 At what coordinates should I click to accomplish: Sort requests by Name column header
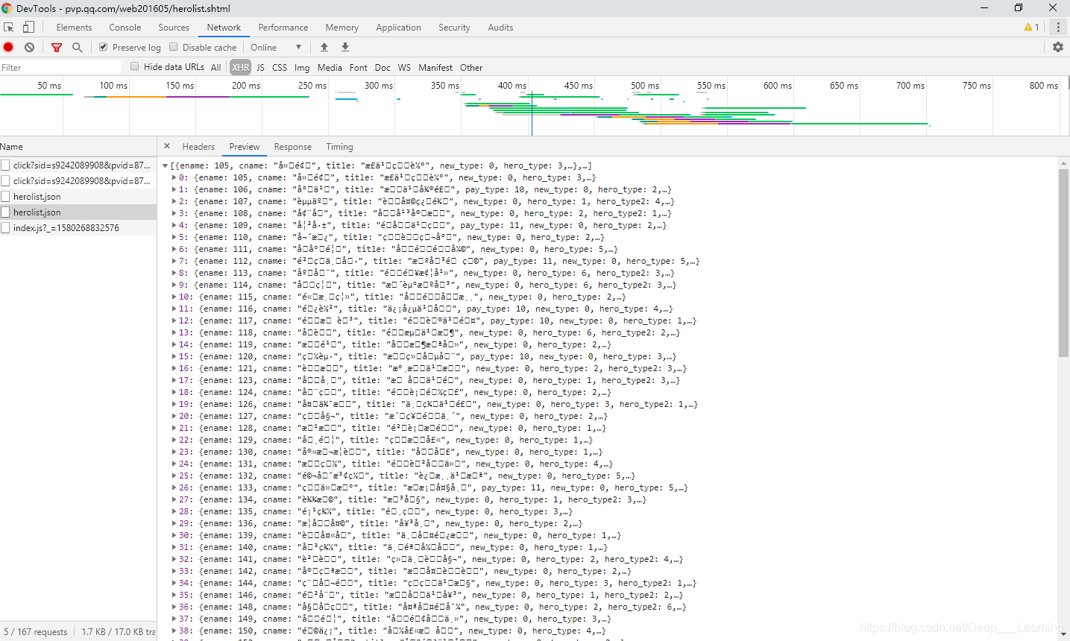coord(78,147)
